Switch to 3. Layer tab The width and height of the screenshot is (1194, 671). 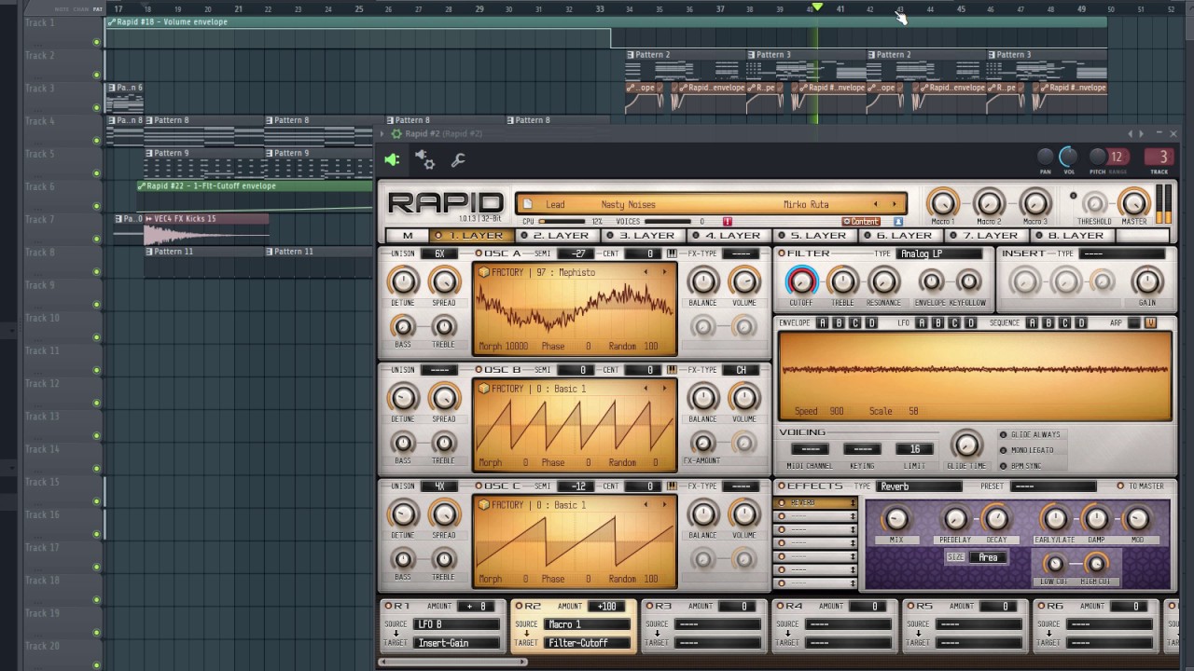click(646, 236)
